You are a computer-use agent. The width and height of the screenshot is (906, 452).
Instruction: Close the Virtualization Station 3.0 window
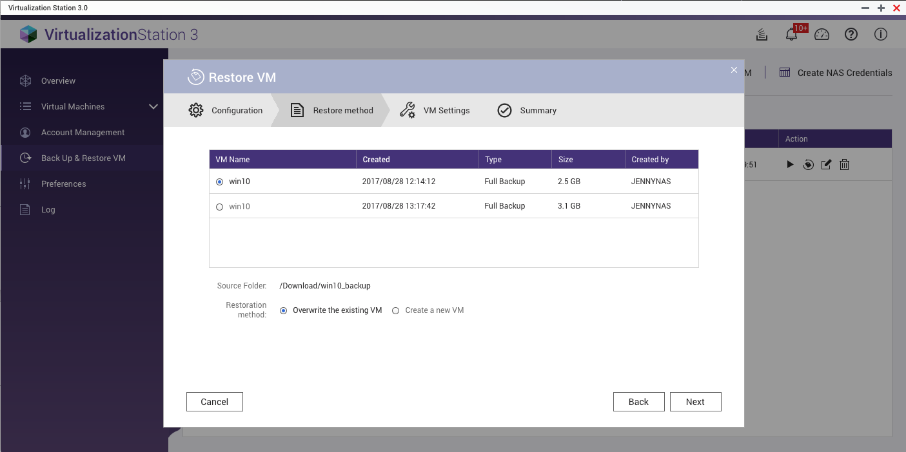(x=896, y=8)
